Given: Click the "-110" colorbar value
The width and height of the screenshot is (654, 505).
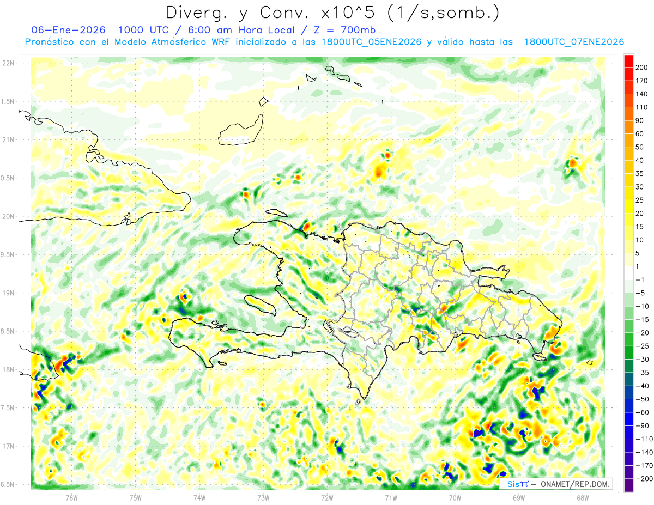Looking at the screenshot, I should [644, 439].
